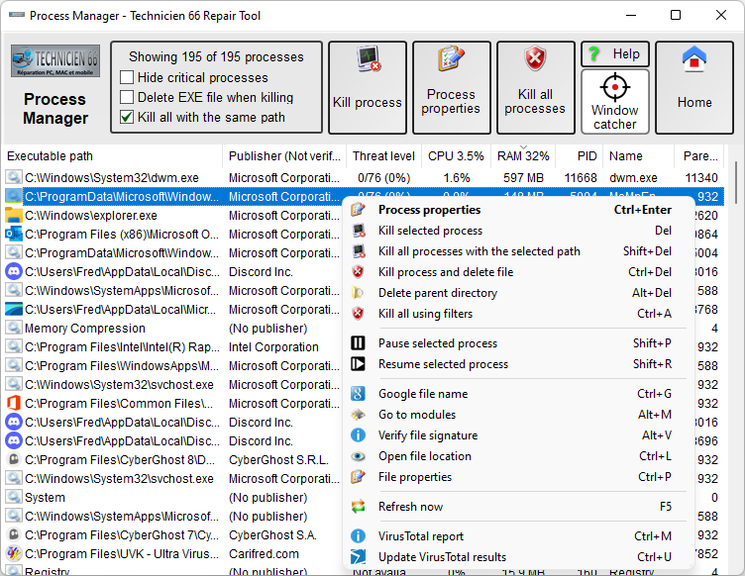Click the Carifred.com publisher cell
Viewport: 745px width, 576px height.
(264, 553)
